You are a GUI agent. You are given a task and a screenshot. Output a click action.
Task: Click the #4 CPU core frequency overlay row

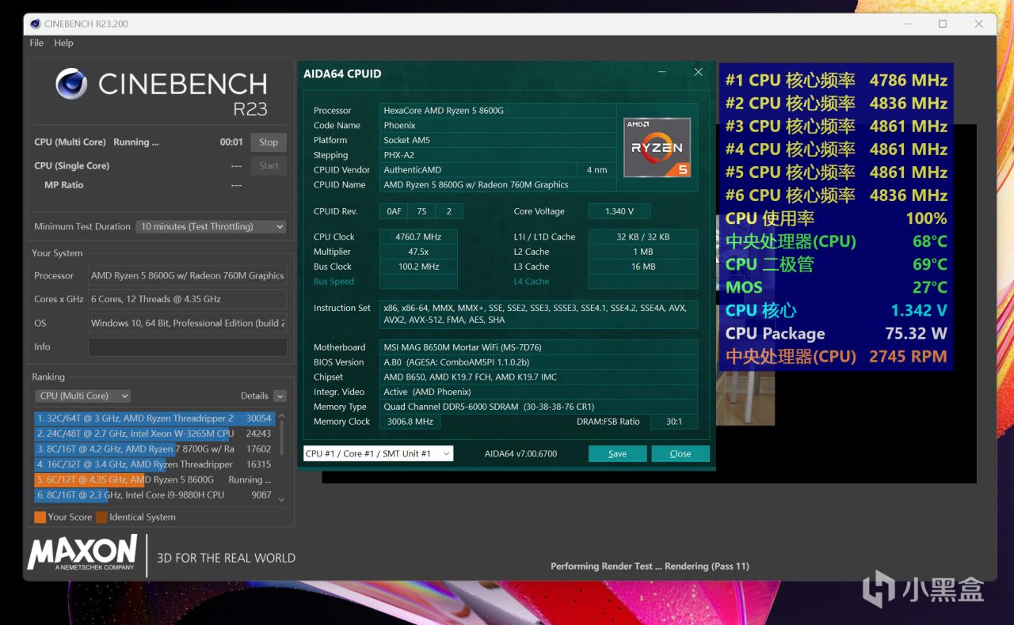[837, 149]
